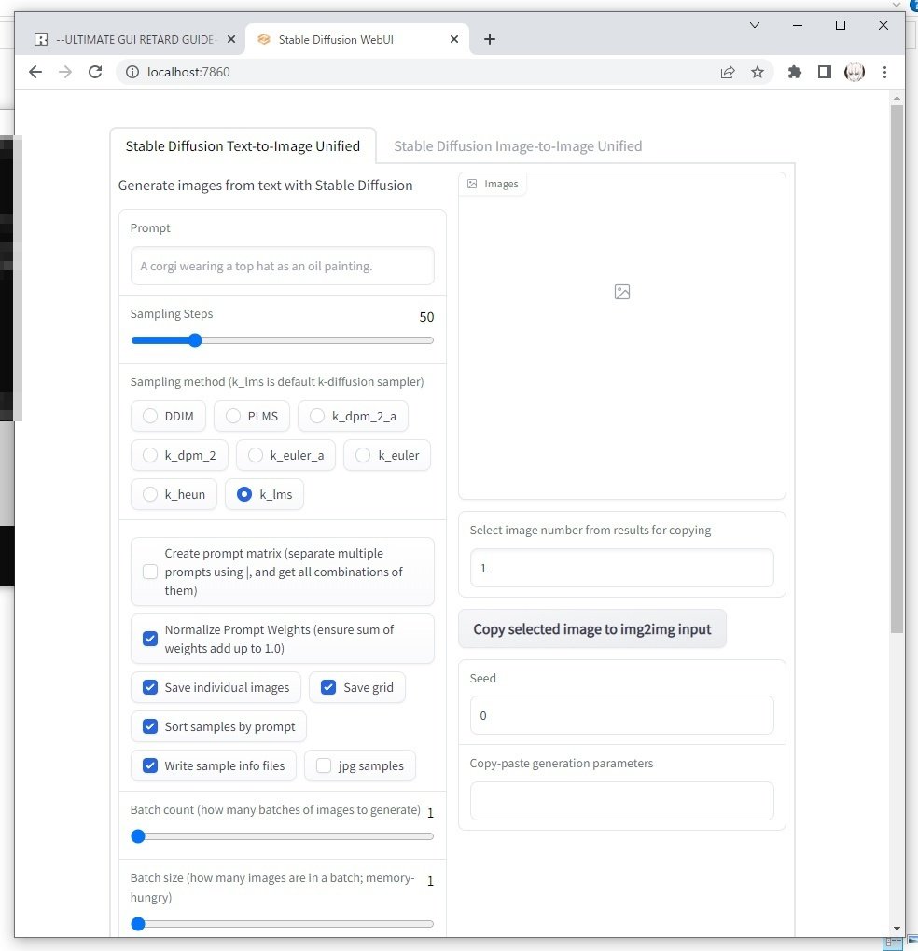Toggle Sort samples by prompt
The image size is (918, 951).
tap(150, 726)
